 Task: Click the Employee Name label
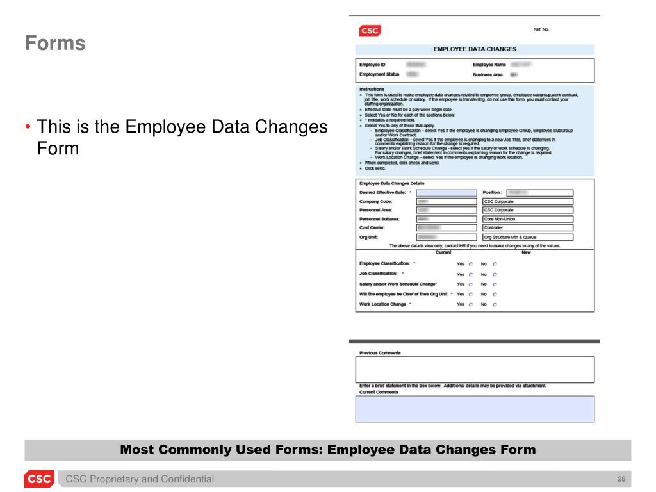pos(489,65)
